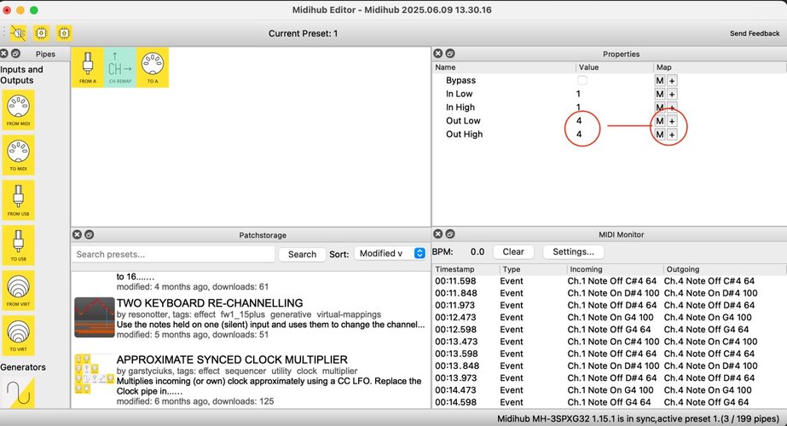Click the TO A pipe in canvas
Image resolution: width=787 pixels, height=426 pixels.
coord(153,67)
